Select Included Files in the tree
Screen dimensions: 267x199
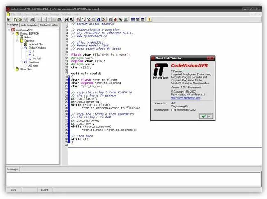tap(36, 44)
